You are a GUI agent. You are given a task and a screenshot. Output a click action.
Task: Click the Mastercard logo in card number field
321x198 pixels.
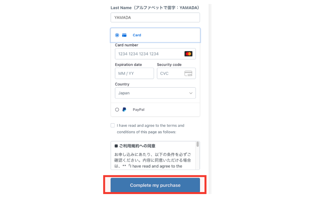188,54
